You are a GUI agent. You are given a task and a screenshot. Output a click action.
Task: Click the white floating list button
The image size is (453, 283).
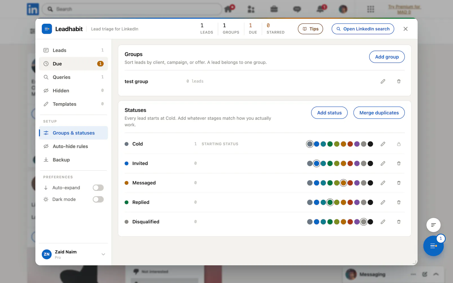pos(433,225)
